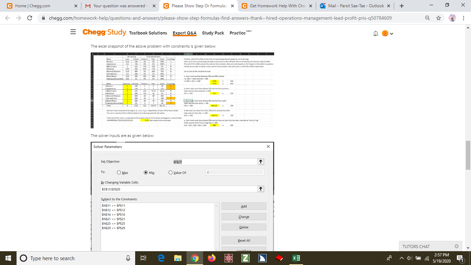Screen dimensions: 471x265
Task: Click the orange Chegg account avatar
Action: click(x=385, y=33)
